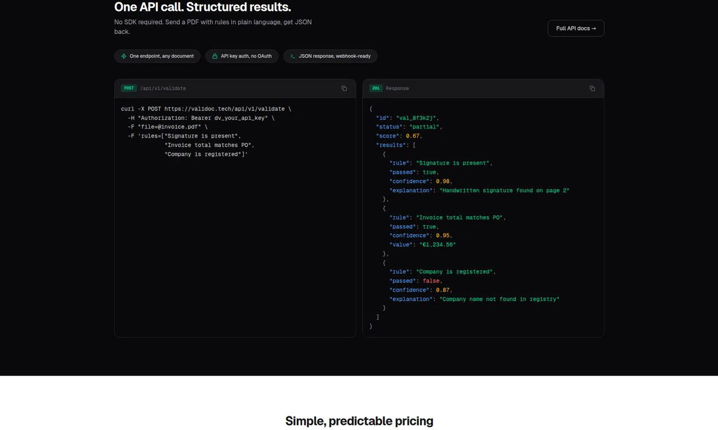Viewport: 718px width, 430px height.
Task: Click the terminal prompt icon
Action: tap(292, 56)
